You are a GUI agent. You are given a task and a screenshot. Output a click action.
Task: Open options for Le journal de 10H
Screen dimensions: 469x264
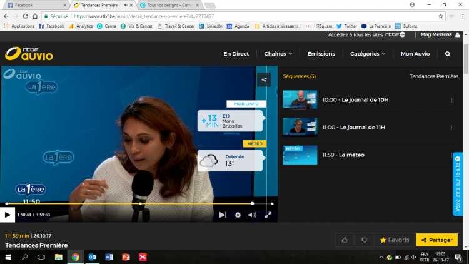[451, 99]
